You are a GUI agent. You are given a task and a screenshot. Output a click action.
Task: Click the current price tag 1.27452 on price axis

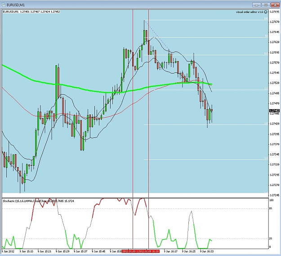pyautogui.click(x=274, y=110)
